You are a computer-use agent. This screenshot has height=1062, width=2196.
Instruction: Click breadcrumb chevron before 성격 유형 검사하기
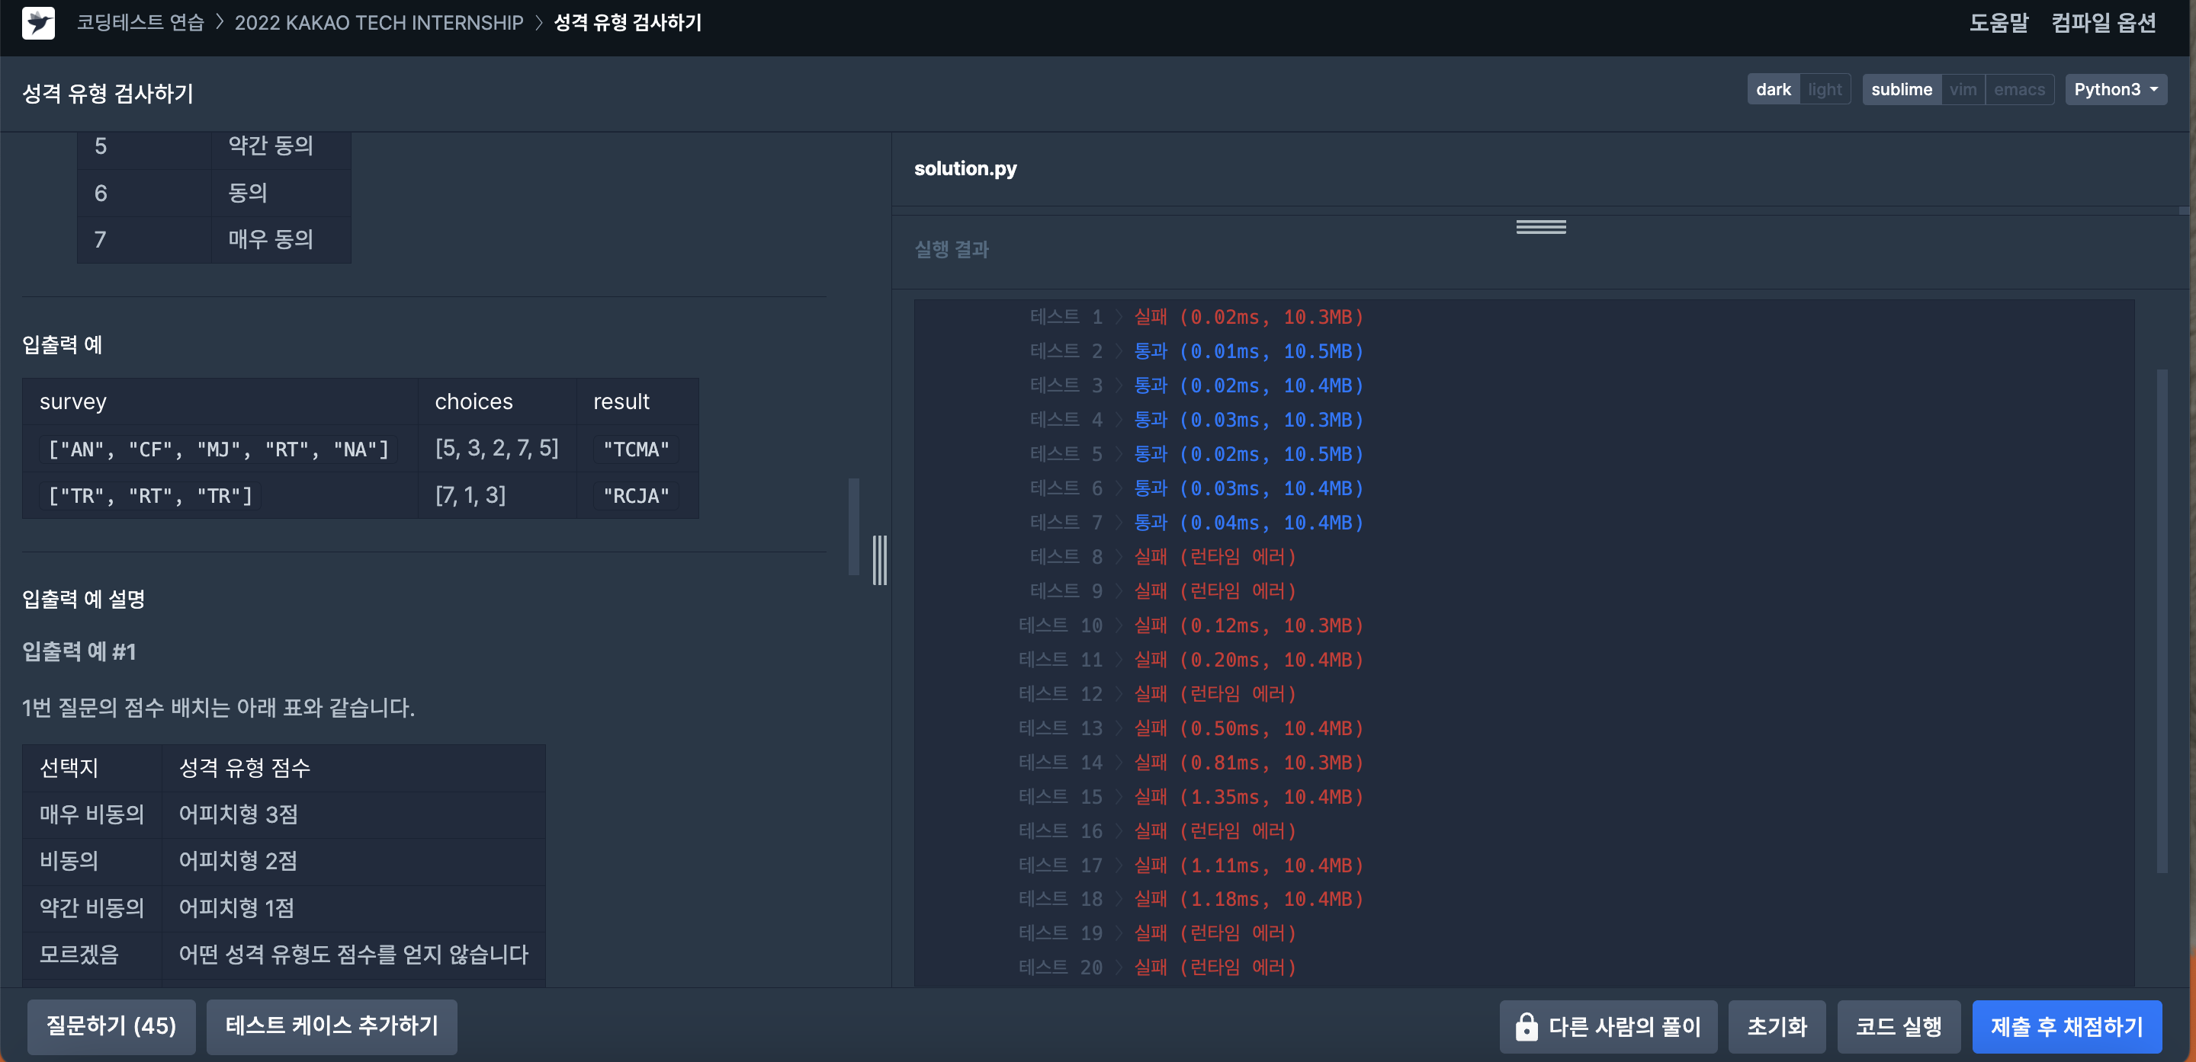[539, 23]
